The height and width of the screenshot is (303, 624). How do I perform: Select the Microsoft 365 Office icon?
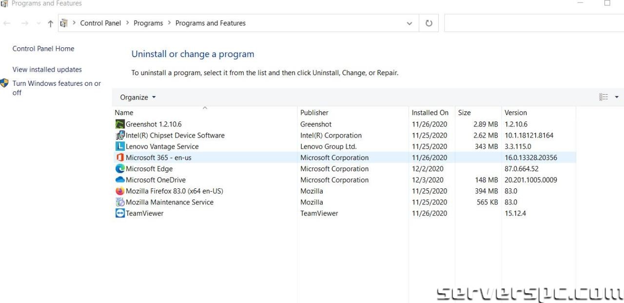coord(120,158)
